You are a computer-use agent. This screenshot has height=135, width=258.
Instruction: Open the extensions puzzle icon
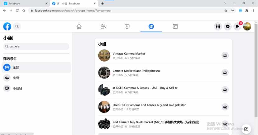coord(246,11)
